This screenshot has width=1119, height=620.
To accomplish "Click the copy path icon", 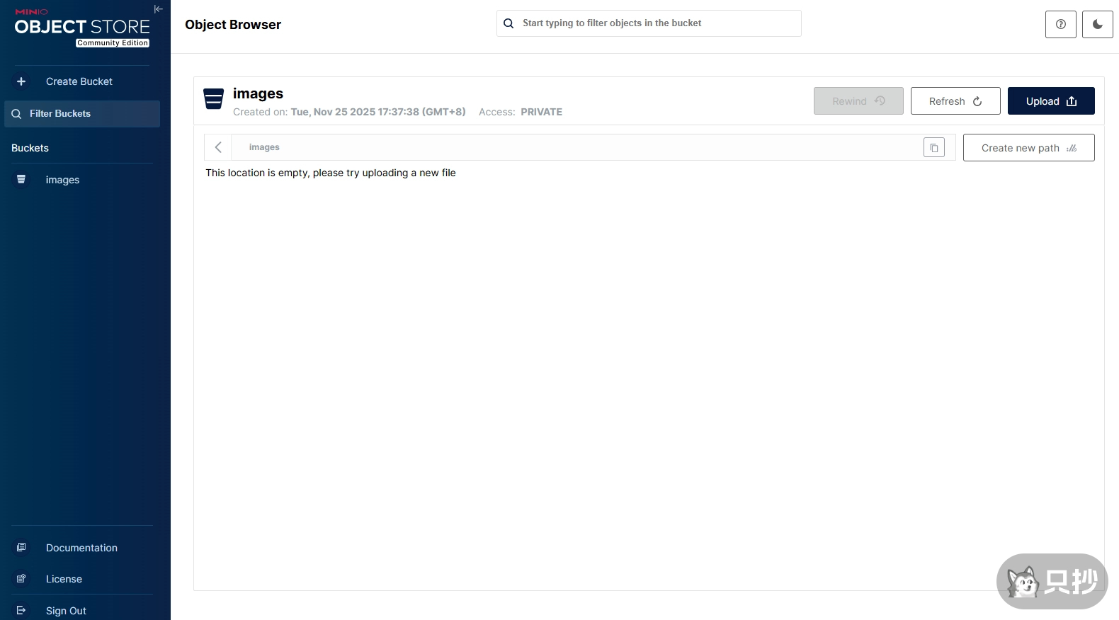I will pos(933,148).
